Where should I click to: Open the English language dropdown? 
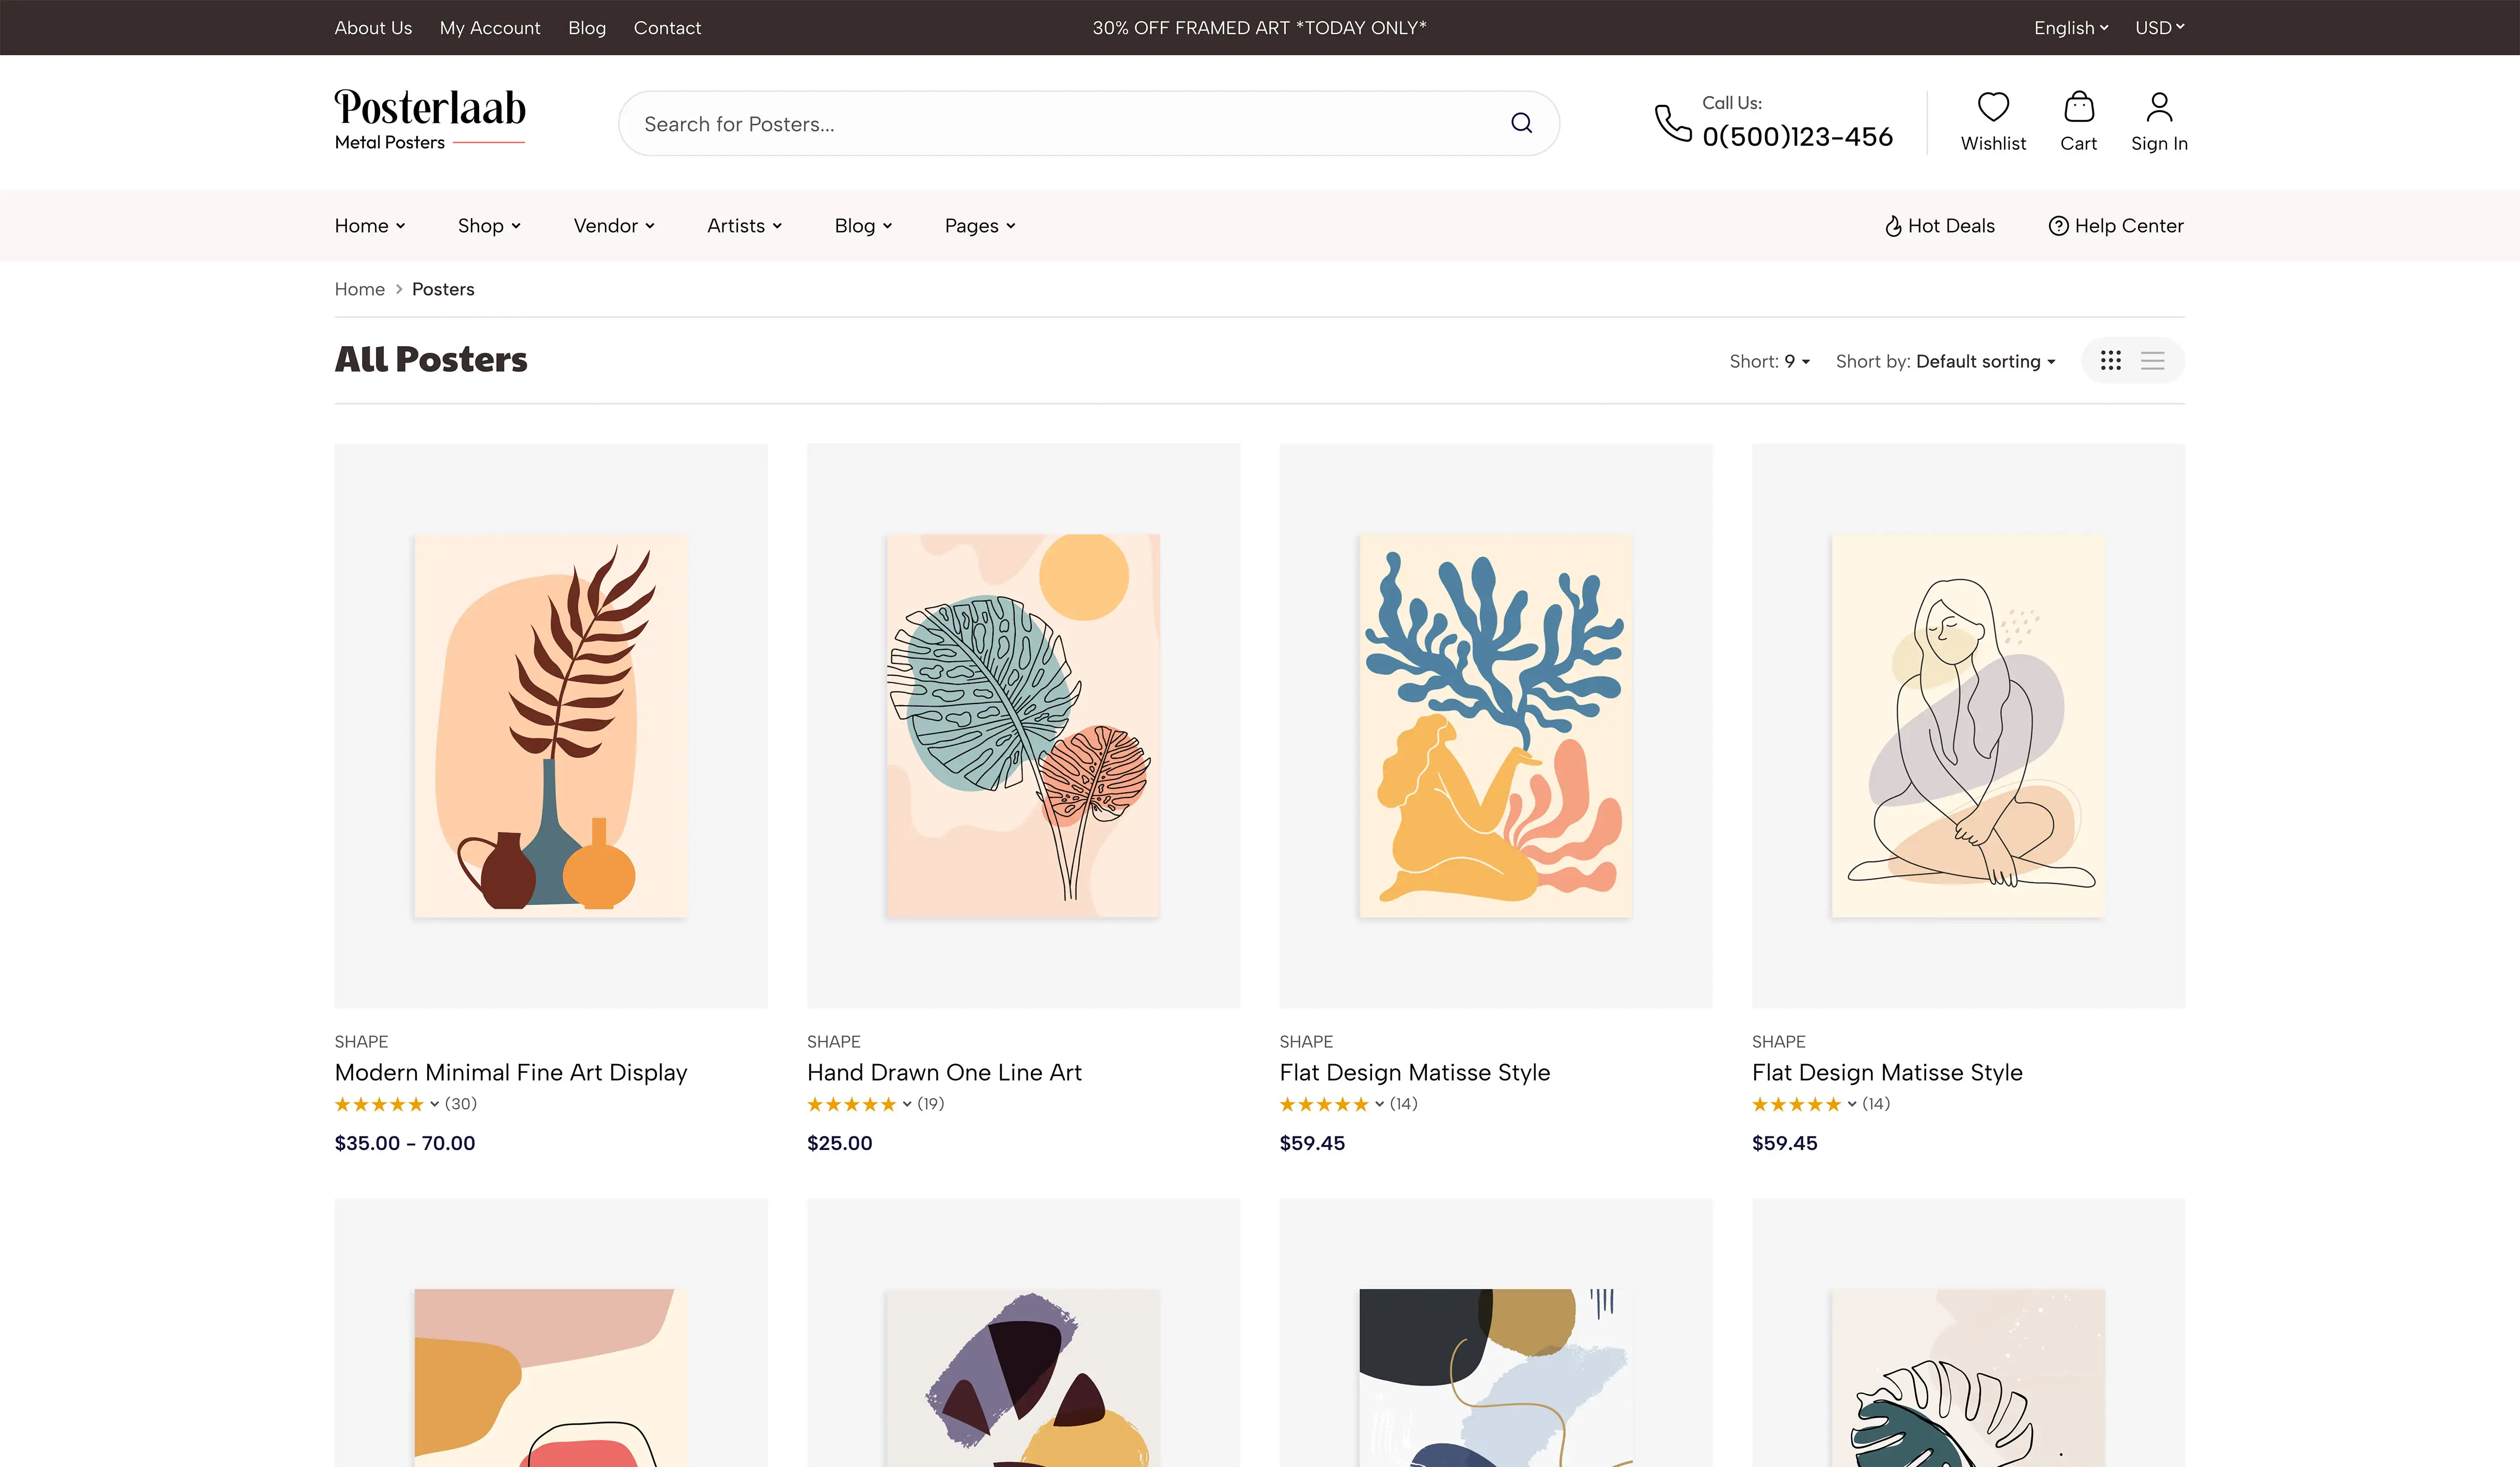2070,28
